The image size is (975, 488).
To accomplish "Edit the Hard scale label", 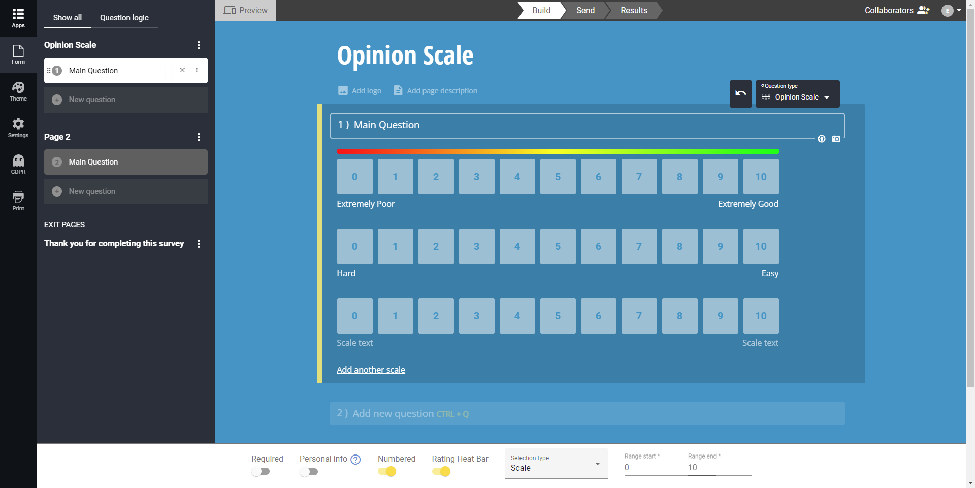I will (x=346, y=273).
